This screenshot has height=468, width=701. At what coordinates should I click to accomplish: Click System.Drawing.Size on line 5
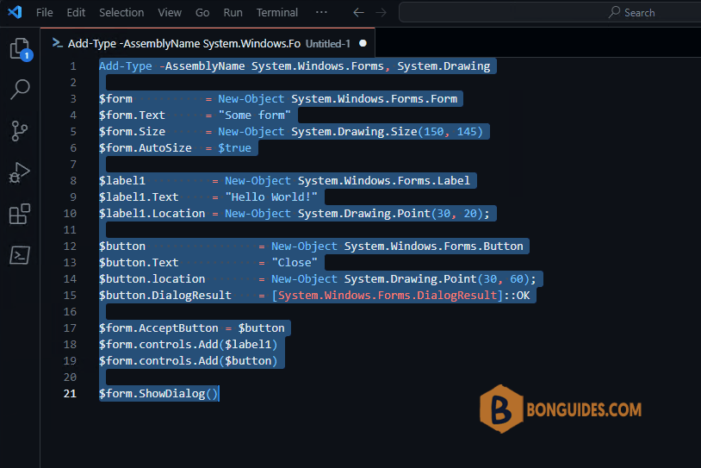tap(354, 132)
